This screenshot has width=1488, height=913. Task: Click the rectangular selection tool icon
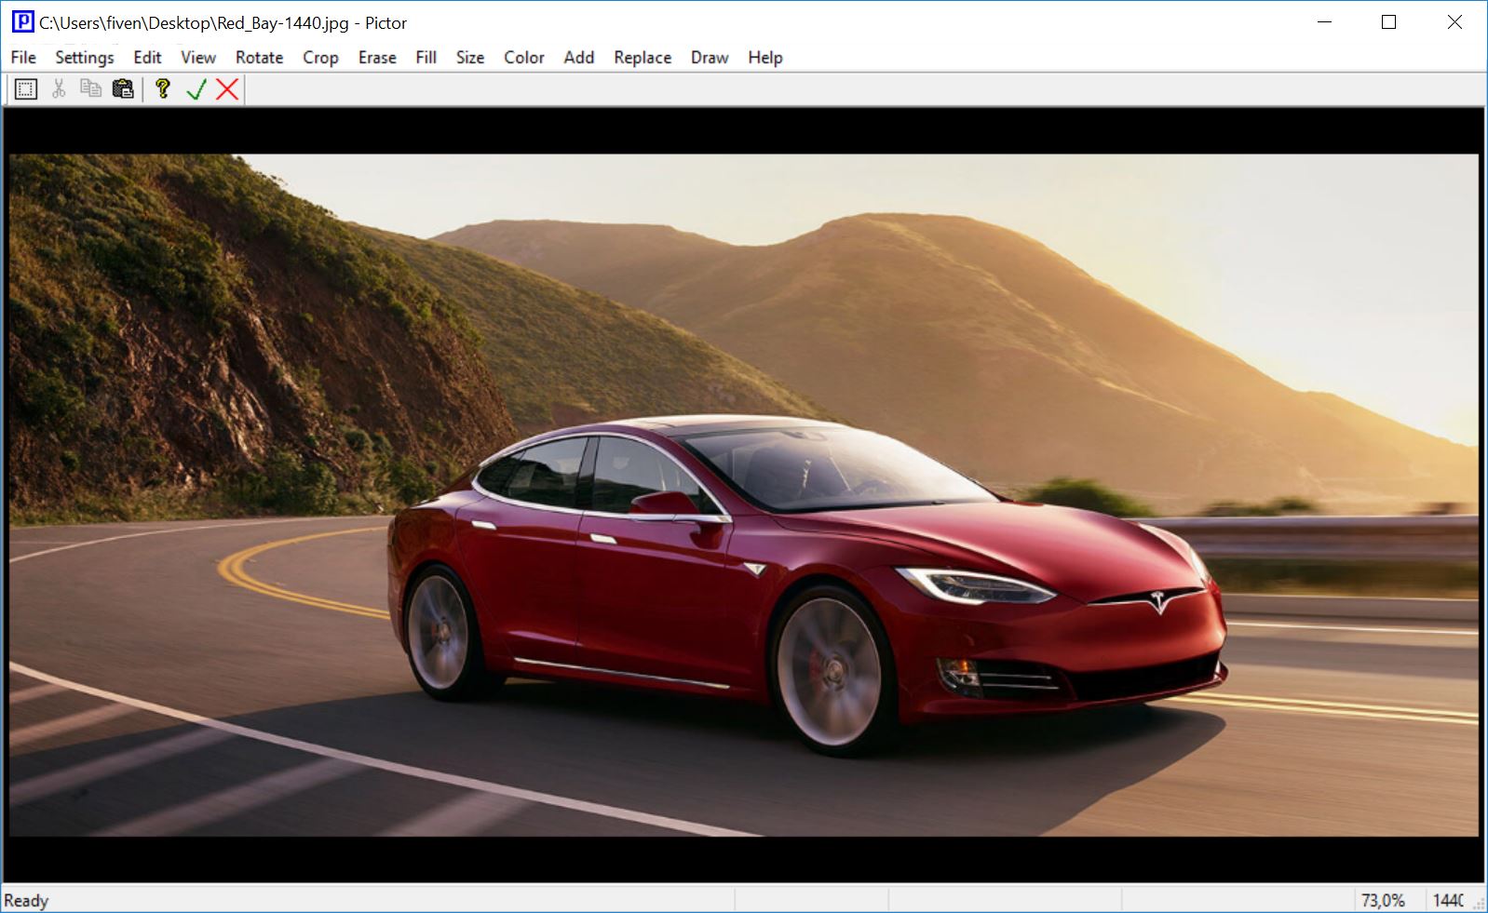tap(26, 89)
